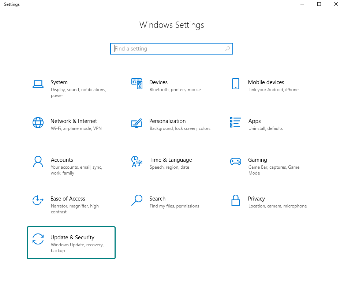Click the Network & Internet globe icon
This screenshot has height=303, width=344.
tap(38, 123)
